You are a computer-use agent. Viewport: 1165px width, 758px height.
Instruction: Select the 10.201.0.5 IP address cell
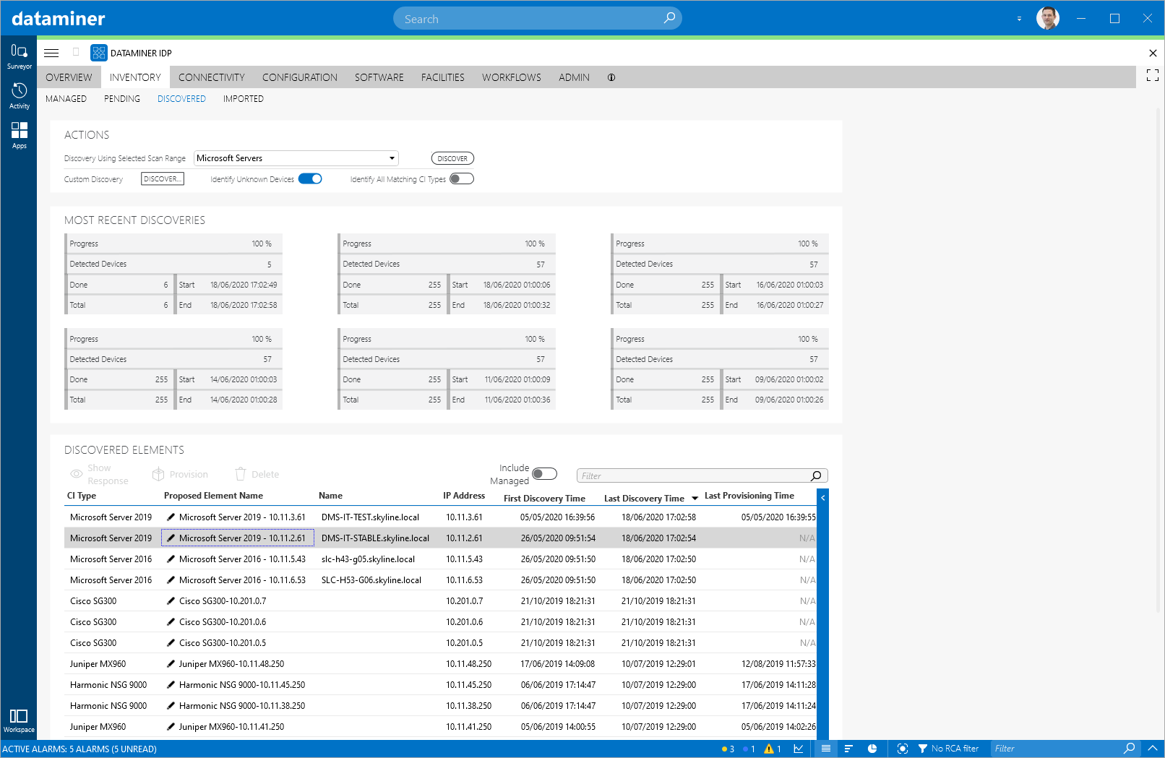[x=465, y=643]
